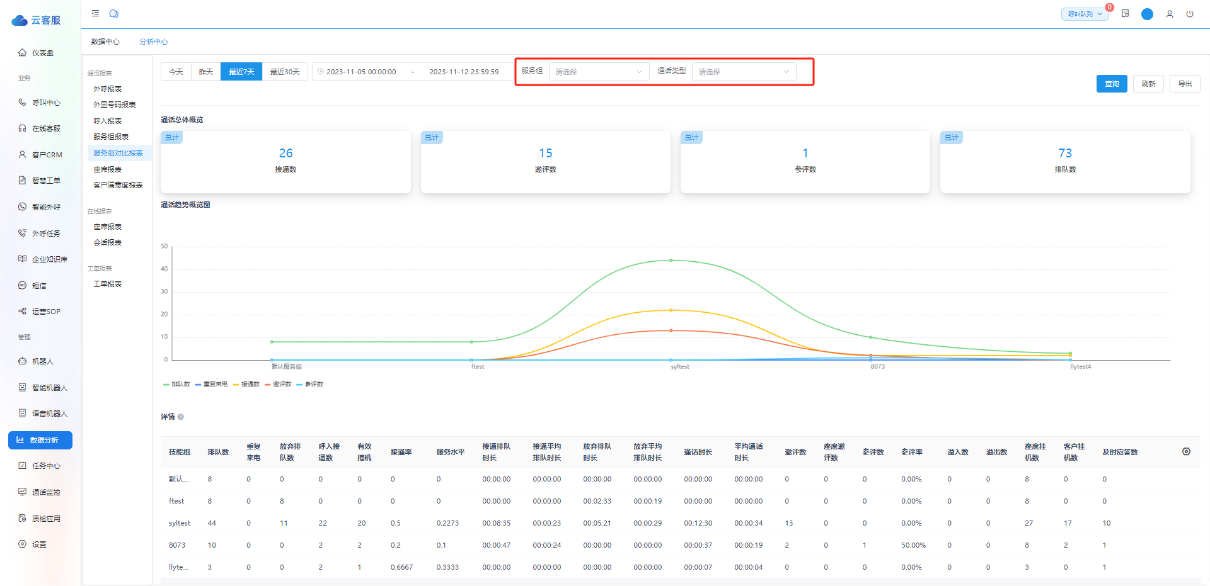Screen dimensions: 1210x586
Task: Click the 云客服 cloud logo
Action: (37, 20)
